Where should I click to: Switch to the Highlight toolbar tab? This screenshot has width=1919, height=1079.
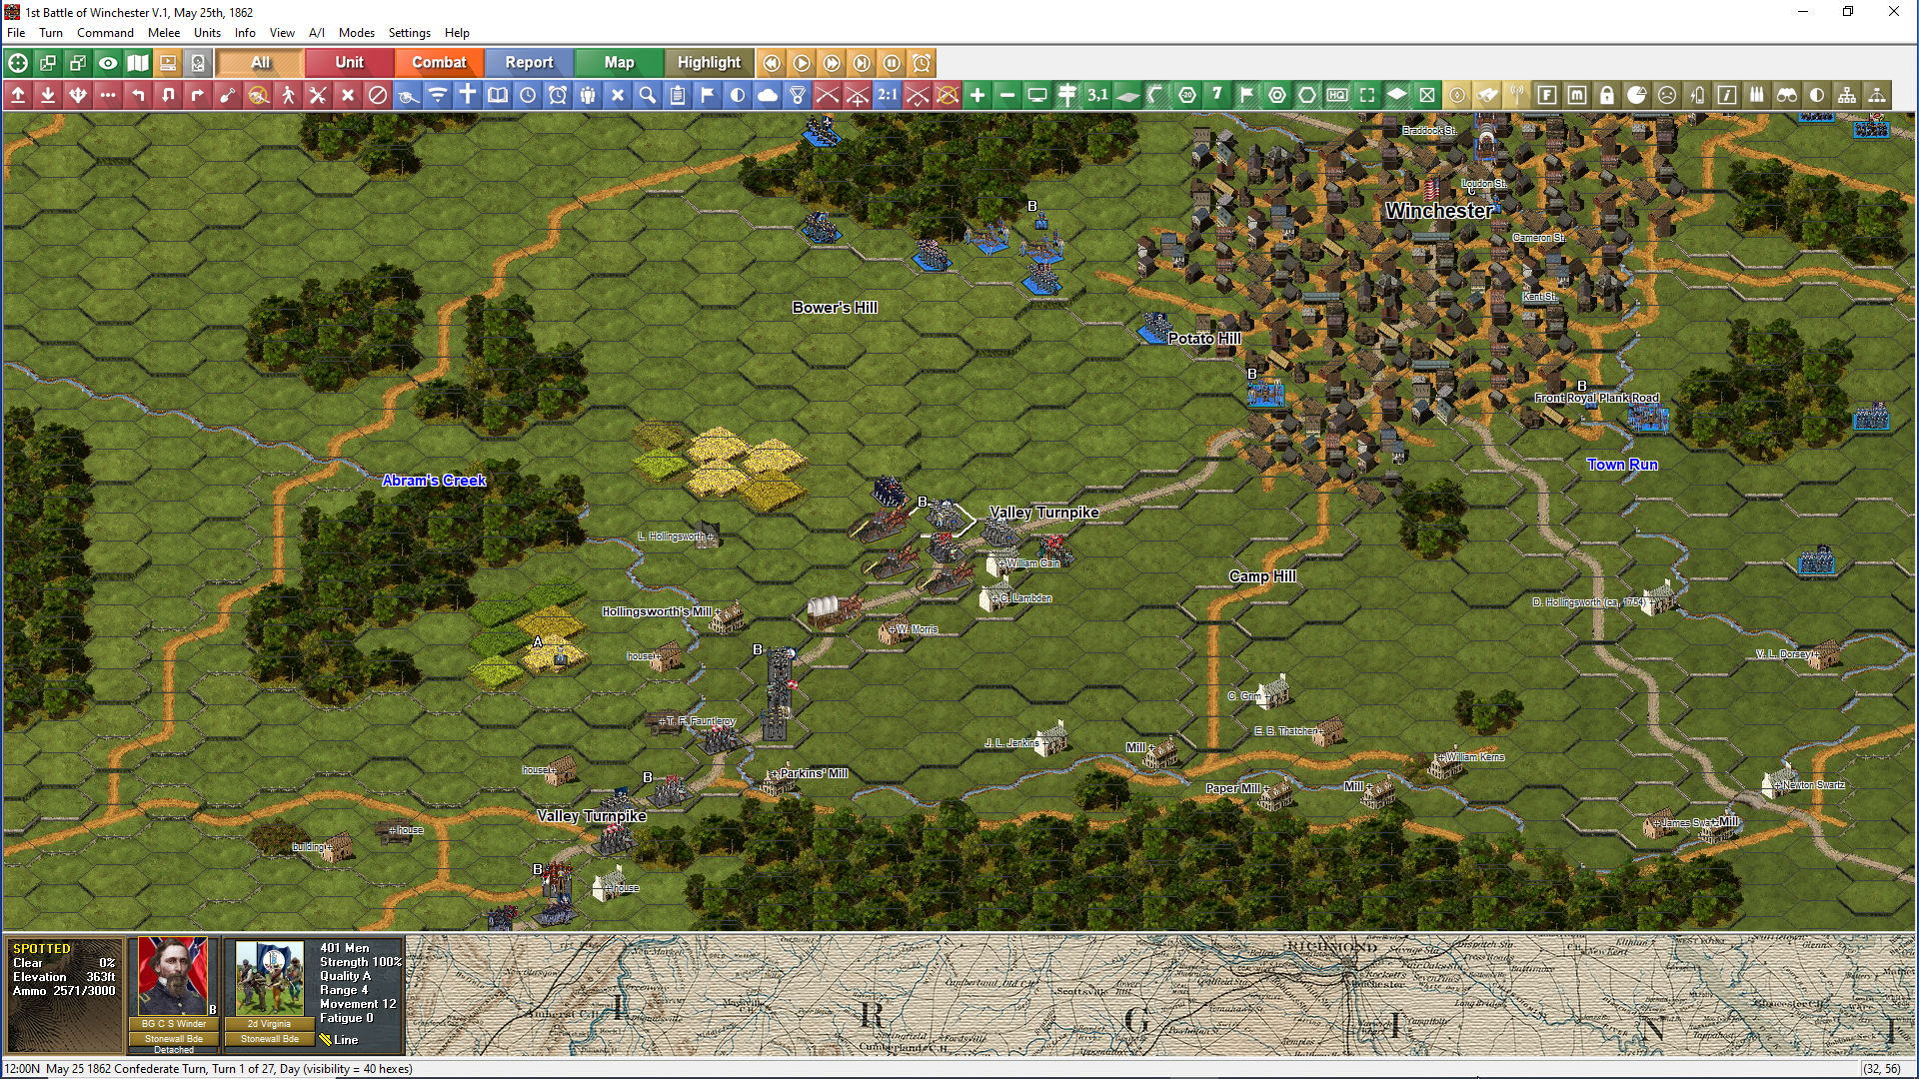pyautogui.click(x=709, y=63)
